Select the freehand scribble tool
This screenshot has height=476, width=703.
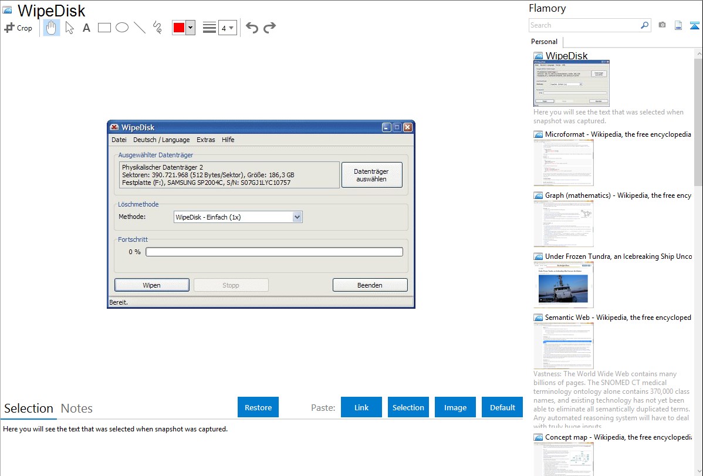point(157,28)
